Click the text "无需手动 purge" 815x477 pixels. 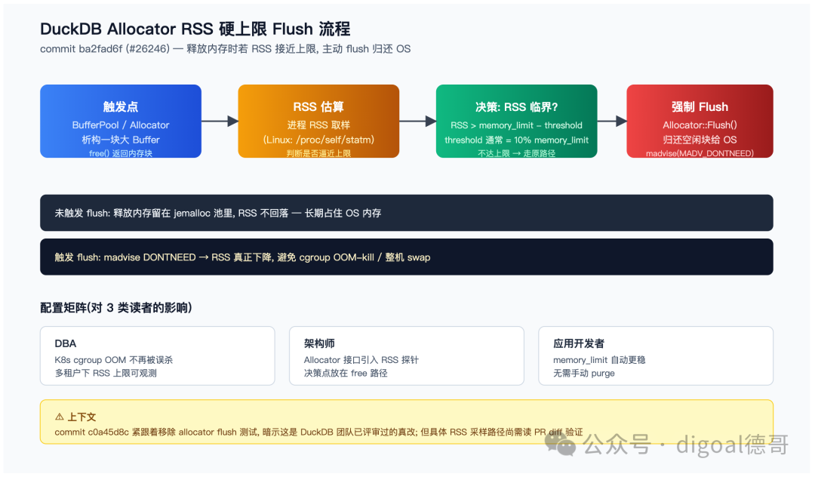[583, 373]
